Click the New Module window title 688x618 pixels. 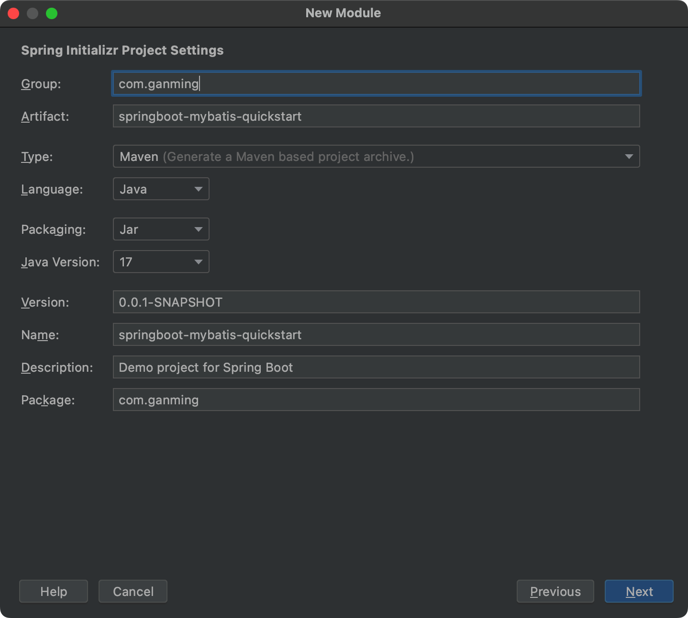344,13
